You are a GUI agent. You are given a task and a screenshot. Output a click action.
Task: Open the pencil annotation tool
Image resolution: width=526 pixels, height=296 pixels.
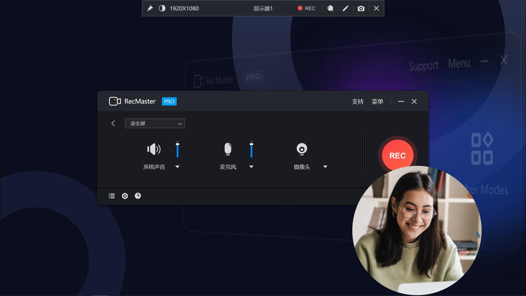coord(345,8)
